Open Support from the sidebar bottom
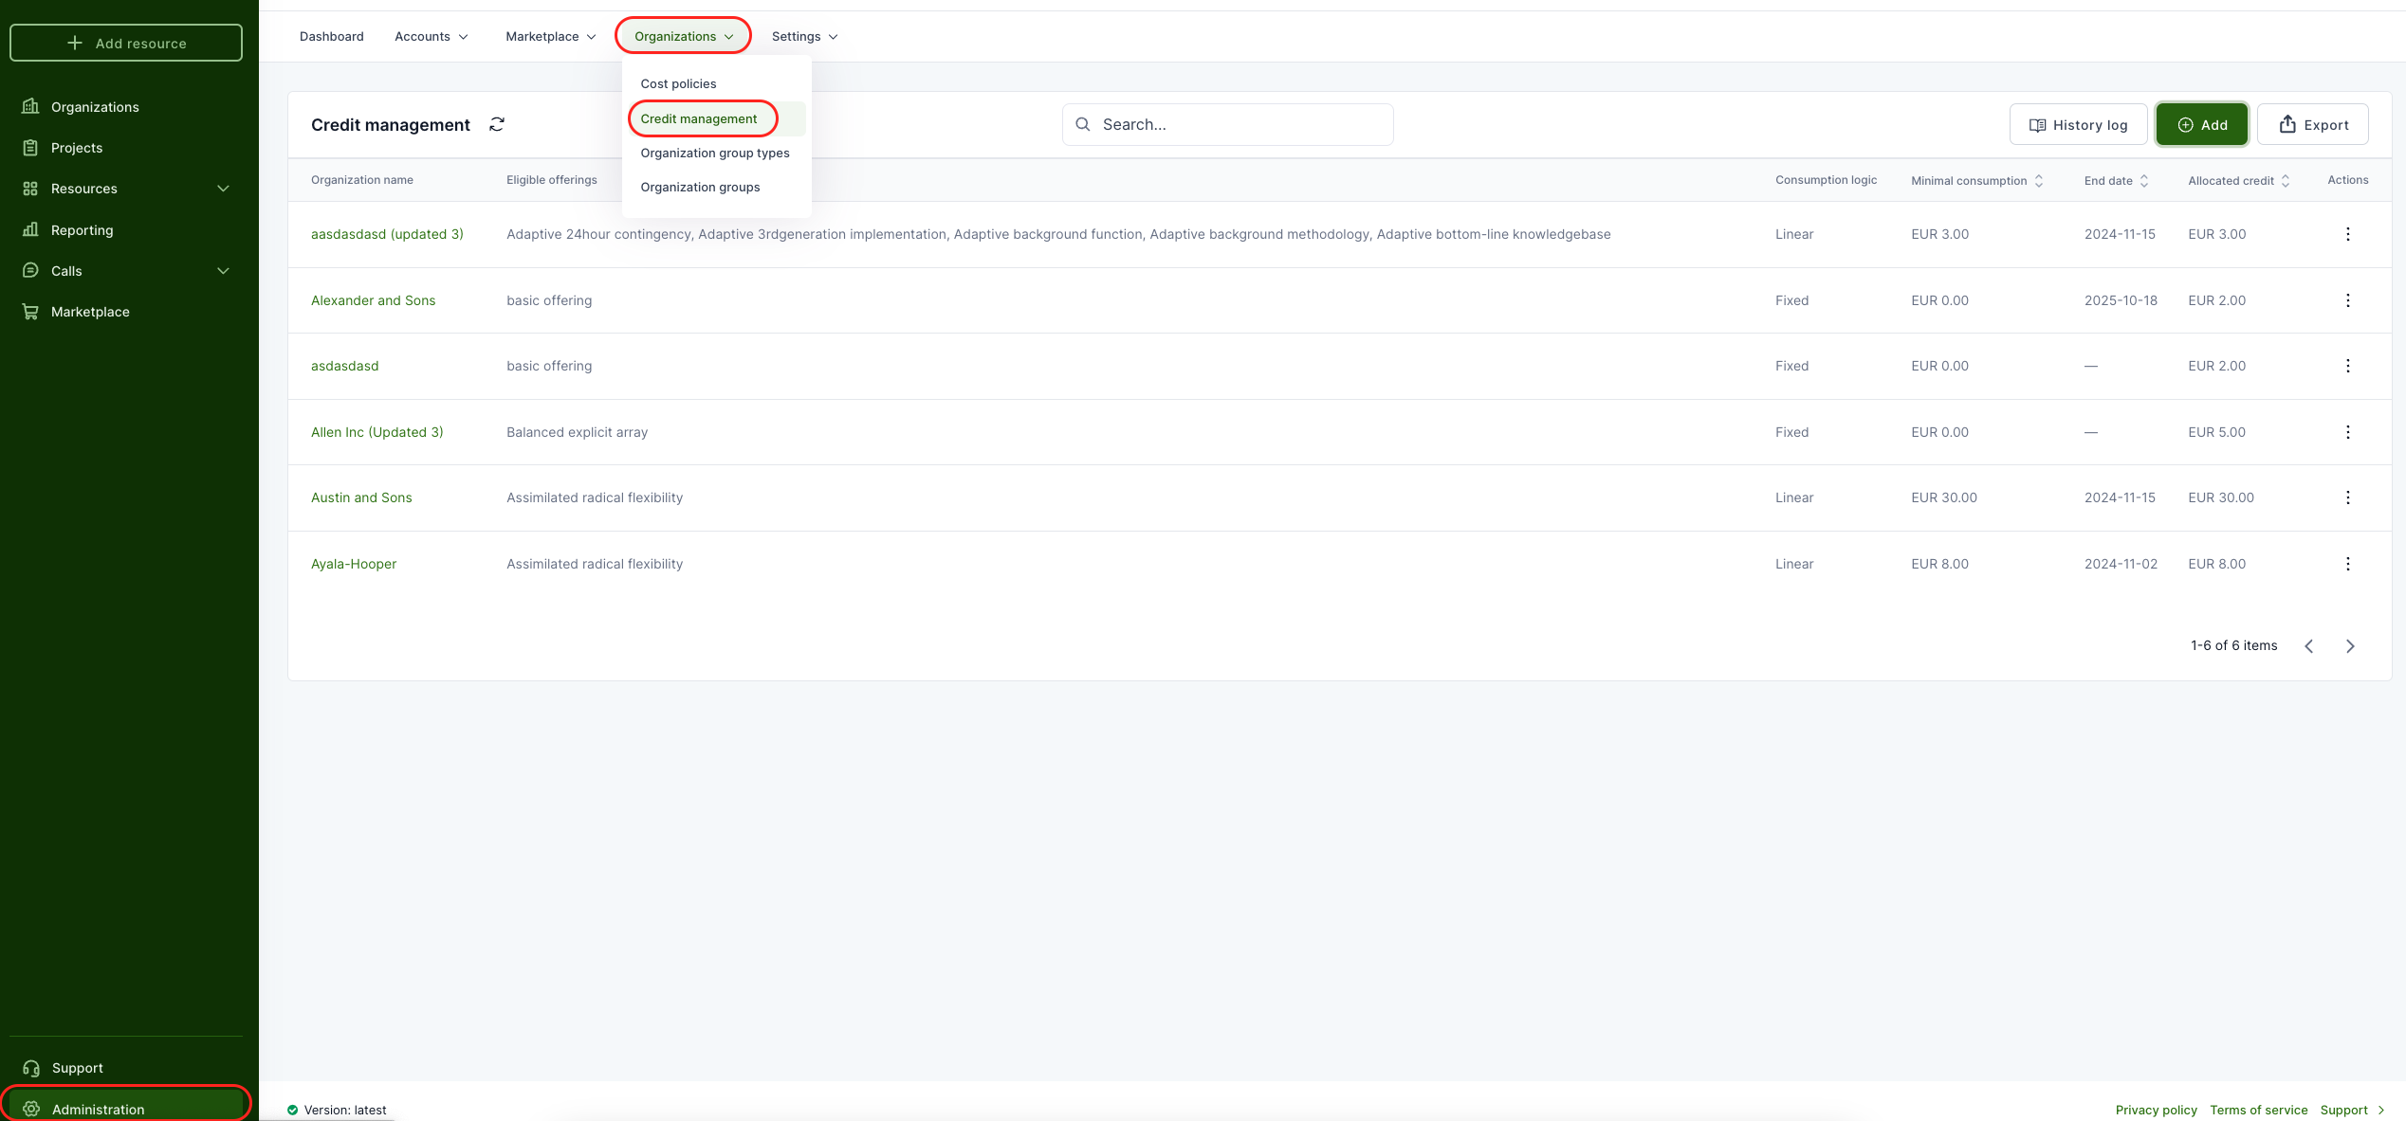Image resolution: width=2406 pixels, height=1121 pixels. click(x=77, y=1068)
